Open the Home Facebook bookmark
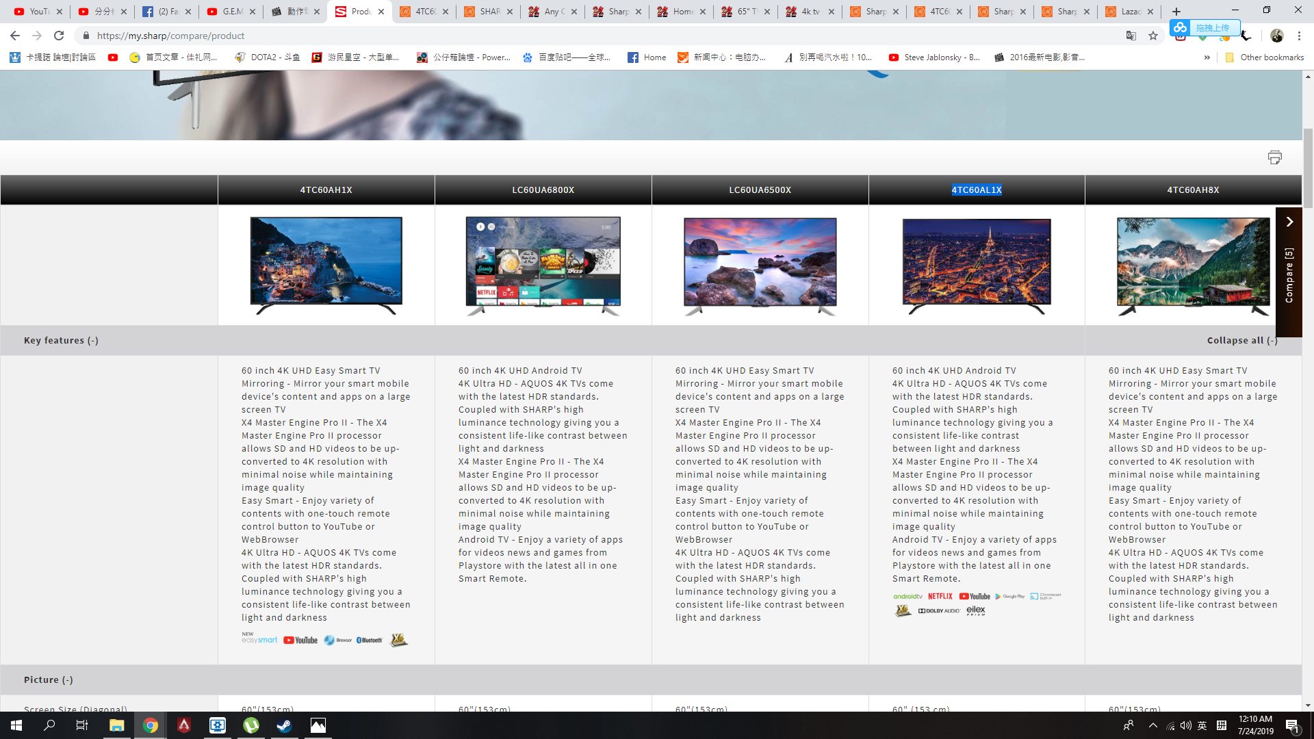Image resolution: width=1314 pixels, height=739 pixels. pyautogui.click(x=647, y=57)
